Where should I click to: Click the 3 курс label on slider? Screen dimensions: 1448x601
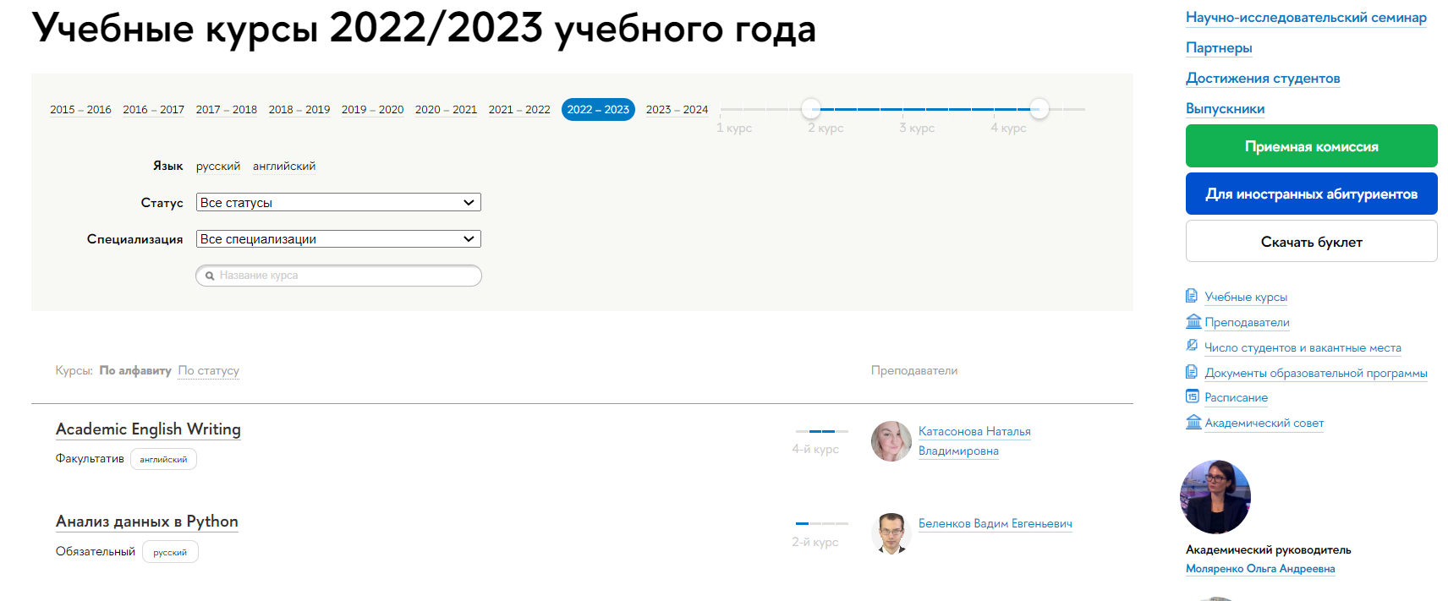917,128
